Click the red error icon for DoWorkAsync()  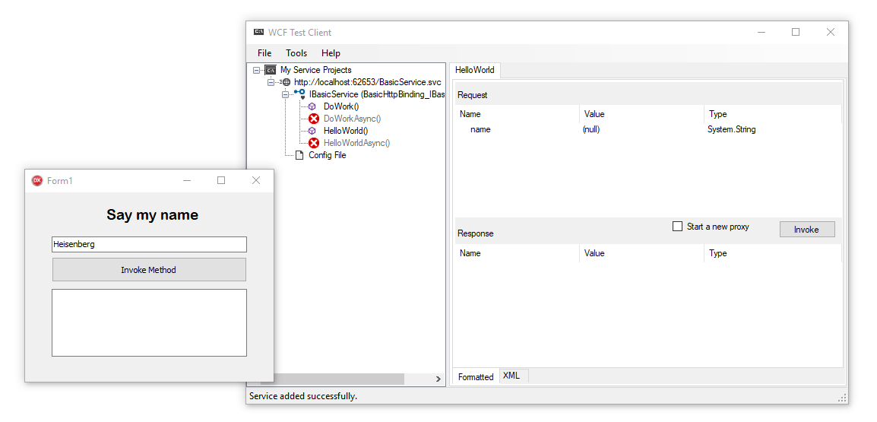tap(314, 119)
